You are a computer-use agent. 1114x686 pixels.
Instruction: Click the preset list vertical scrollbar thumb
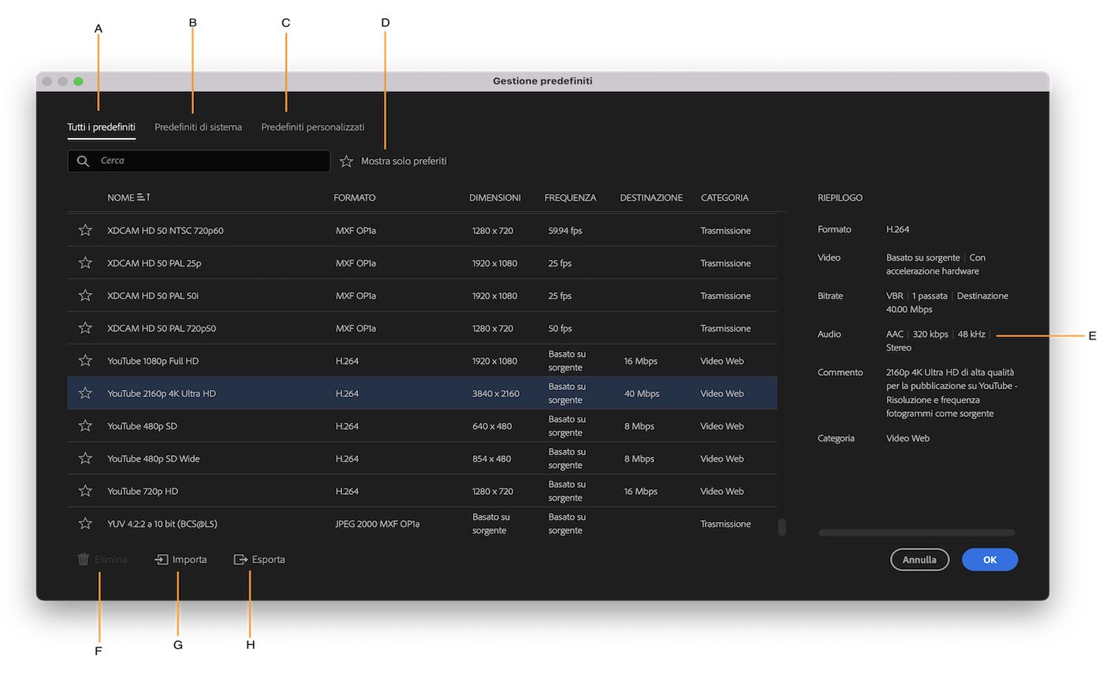click(782, 527)
